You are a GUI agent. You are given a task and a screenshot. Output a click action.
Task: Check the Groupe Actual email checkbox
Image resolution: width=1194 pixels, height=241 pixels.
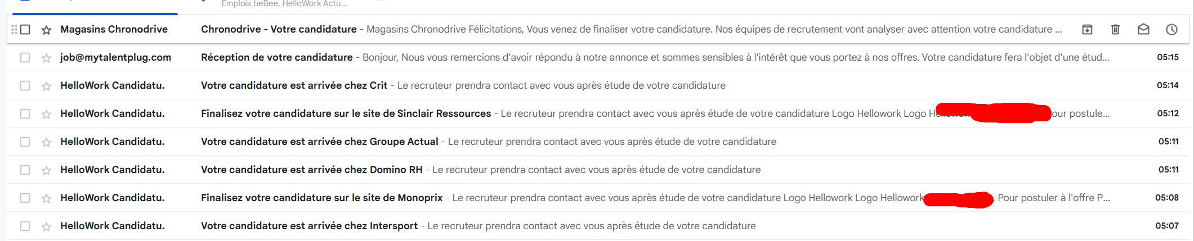25,142
